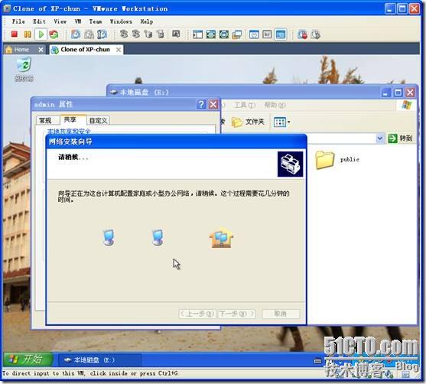This screenshot has height=384, width=426.
Task: Click the yellow Suspend toolbar icon
Action: click(28, 34)
